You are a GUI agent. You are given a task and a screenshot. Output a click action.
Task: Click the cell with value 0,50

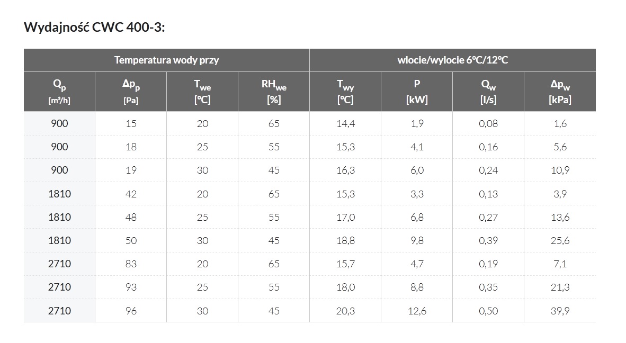pyautogui.click(x=488, y=311)
